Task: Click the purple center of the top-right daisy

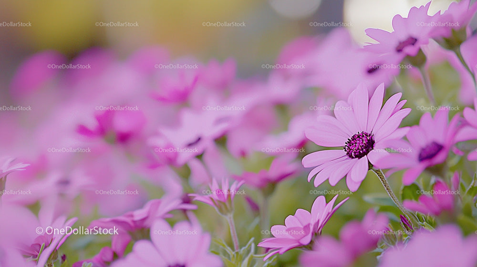Action: 406,44
